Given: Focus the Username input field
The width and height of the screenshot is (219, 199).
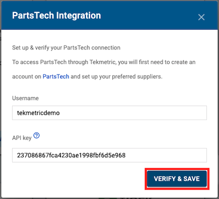Looking at the screenshot, I should (109, 113).
